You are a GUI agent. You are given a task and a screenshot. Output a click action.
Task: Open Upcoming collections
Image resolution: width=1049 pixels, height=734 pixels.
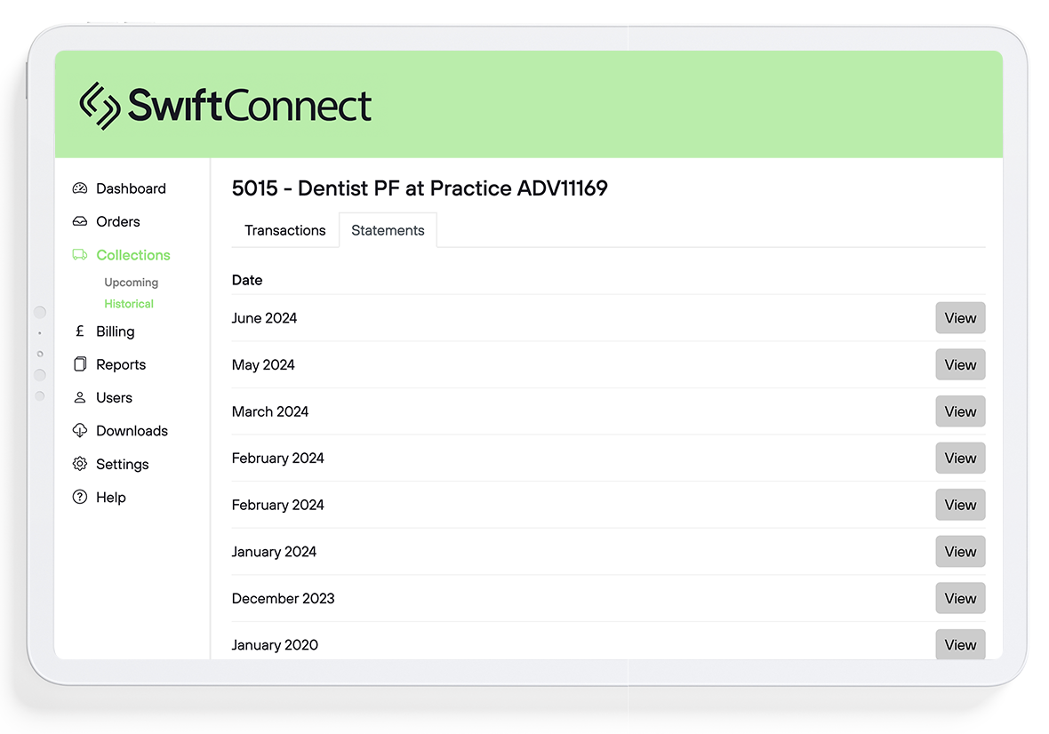(131, 282)
